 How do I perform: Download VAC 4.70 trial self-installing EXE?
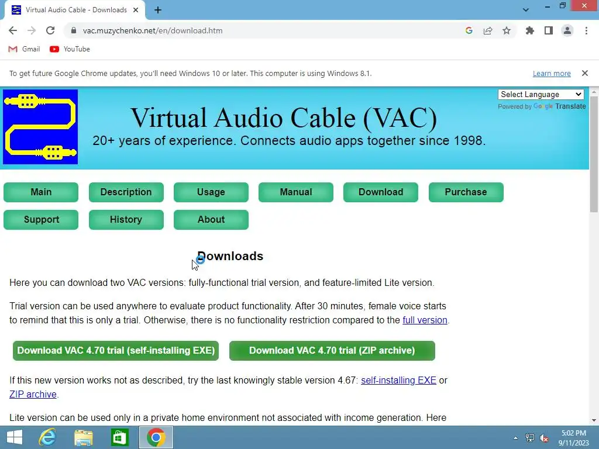pos(116,351)
